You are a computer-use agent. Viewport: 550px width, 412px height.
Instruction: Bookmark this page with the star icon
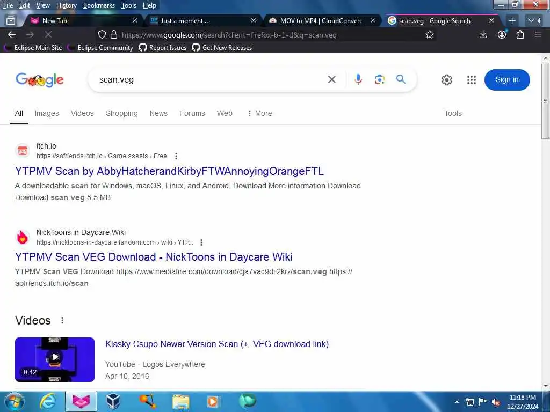pyautogui.click(x=430, y=35)
